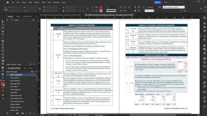
Task: Select the Gap tool
Action: click(3, 28)
